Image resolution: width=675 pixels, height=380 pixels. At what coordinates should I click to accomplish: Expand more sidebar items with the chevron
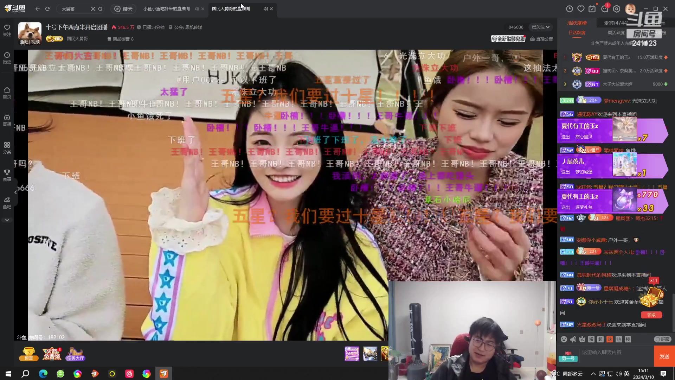(x=7, y=220)
